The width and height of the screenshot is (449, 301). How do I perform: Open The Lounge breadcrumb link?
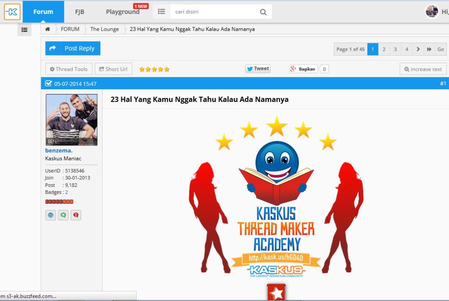point(104,29)
